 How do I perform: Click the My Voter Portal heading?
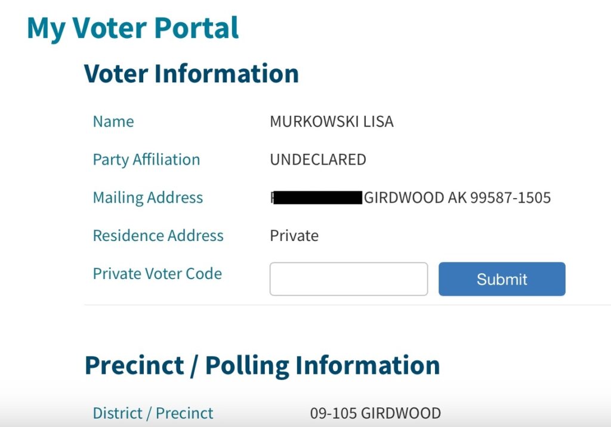tap(132, 29)
